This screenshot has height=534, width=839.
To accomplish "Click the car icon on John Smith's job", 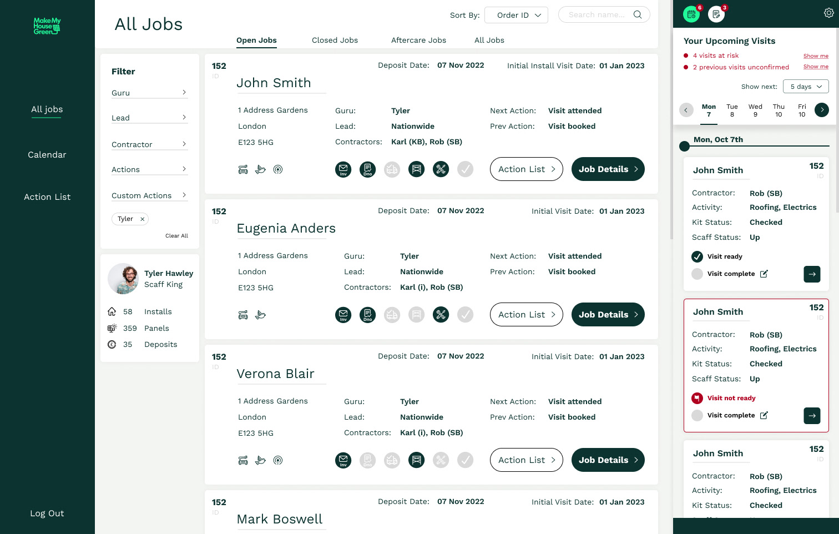I will point(243,170).
